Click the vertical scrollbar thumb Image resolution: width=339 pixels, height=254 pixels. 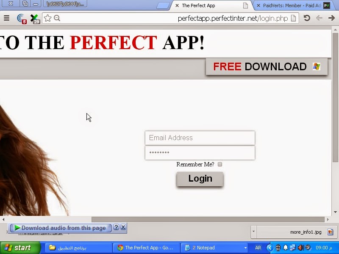click(335, 97)
